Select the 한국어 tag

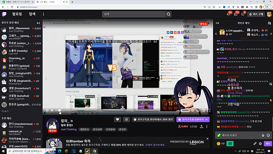coord(122,129)
